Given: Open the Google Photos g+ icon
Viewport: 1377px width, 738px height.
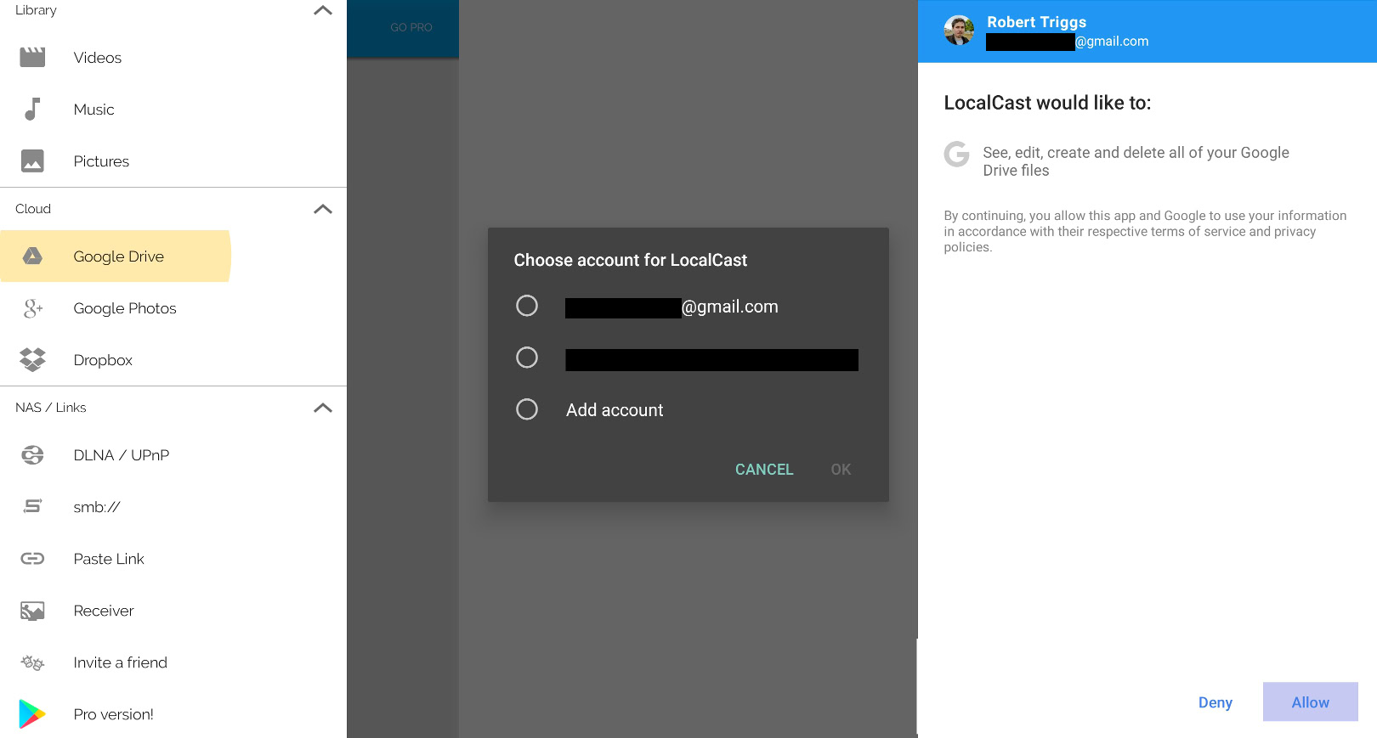Looking at the screenshot, I should pyautogui.click(x=32, y=308).
